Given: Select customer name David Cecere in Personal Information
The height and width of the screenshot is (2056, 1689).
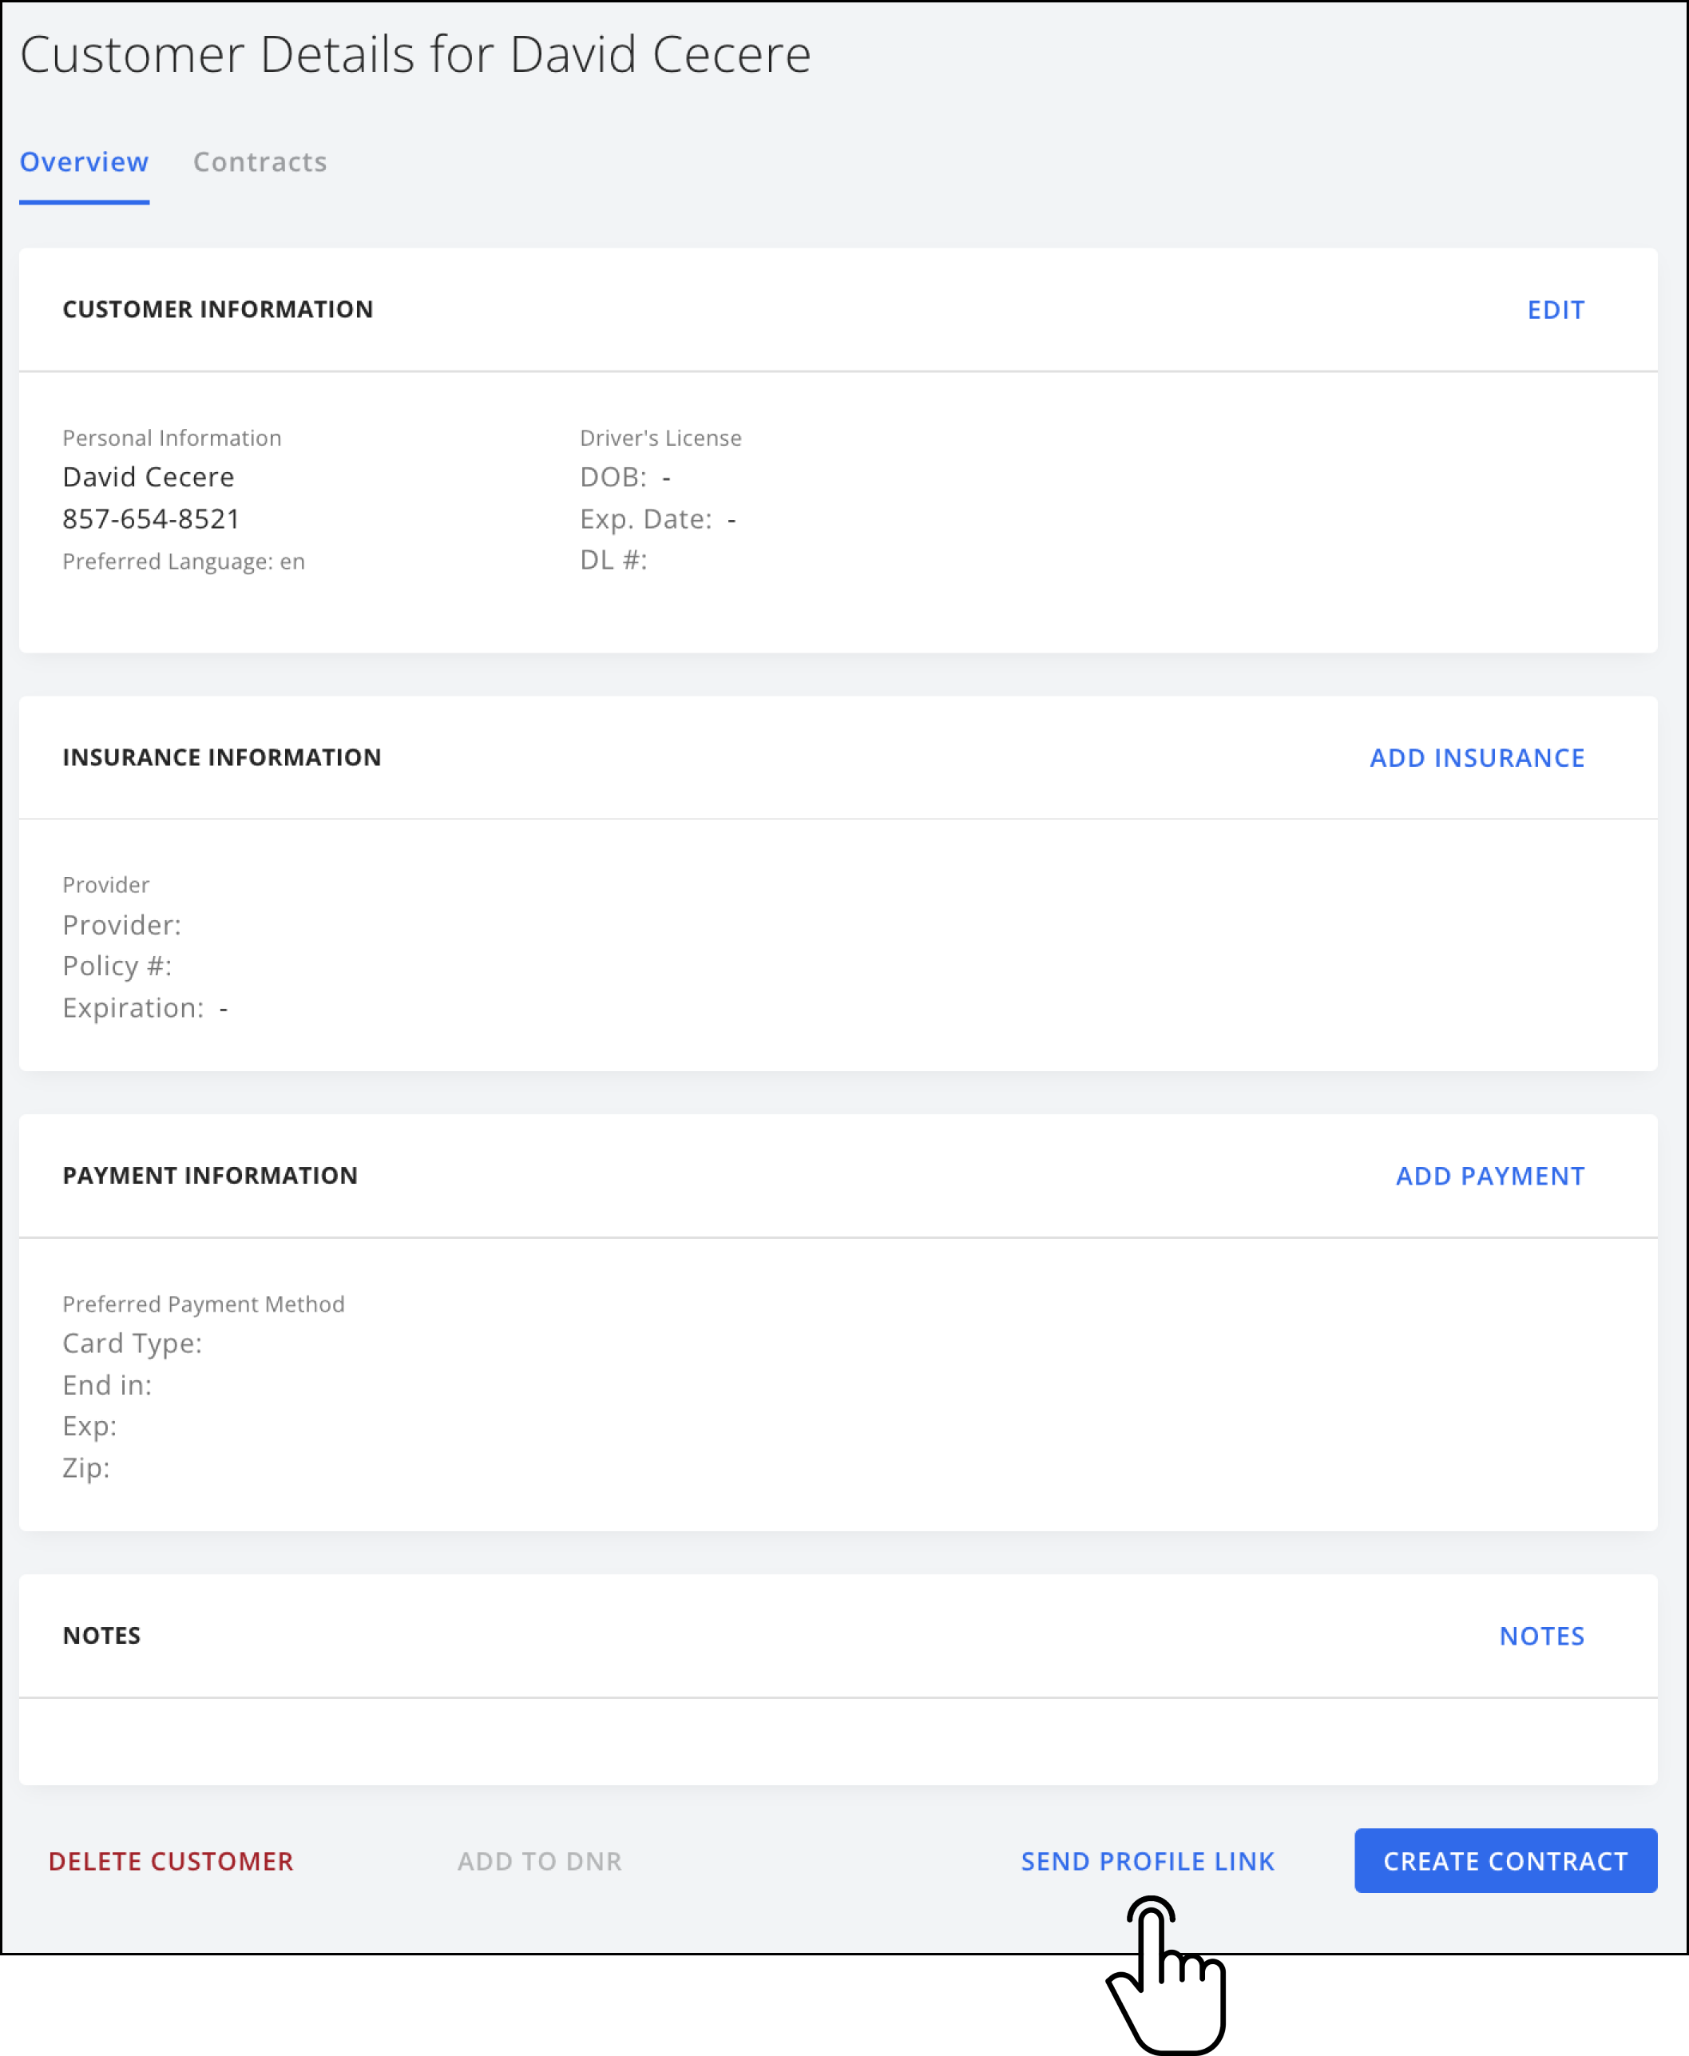Looking at the screenshot, I should [x=149, y=477].
